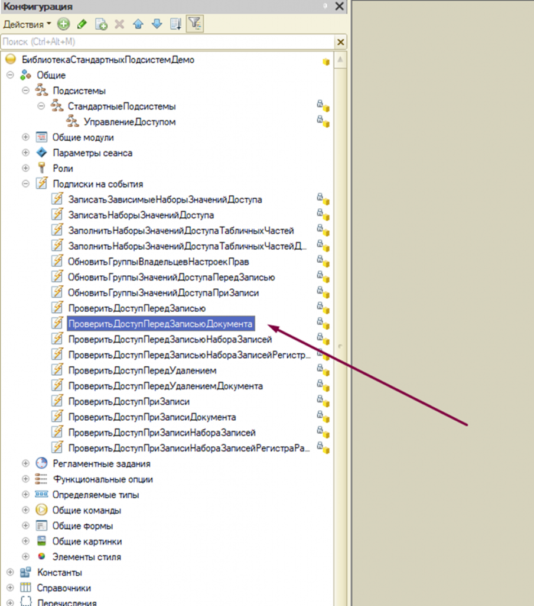This screenshot has height=606, width=534.
Task: Click the Общие модули icon
Action: 42,137
